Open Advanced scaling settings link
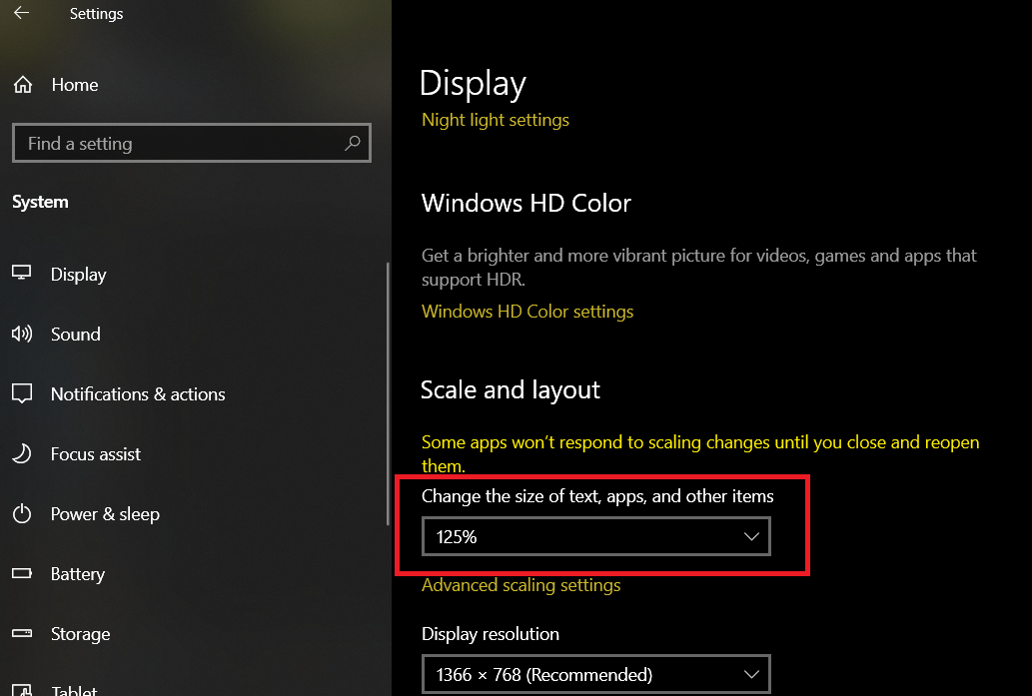This screenshot has height=696, width=1032. (x=520, y=585)
